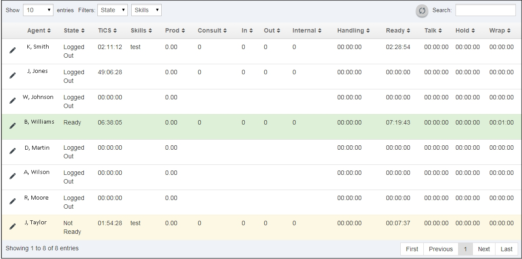Image resolution: width=522 pixels, height=259 pixels.
Task: Open the Show entries count dropdown
Action: [x=38, y=10]
